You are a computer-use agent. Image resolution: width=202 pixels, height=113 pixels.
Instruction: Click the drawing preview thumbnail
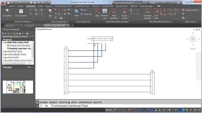point(18,87)
